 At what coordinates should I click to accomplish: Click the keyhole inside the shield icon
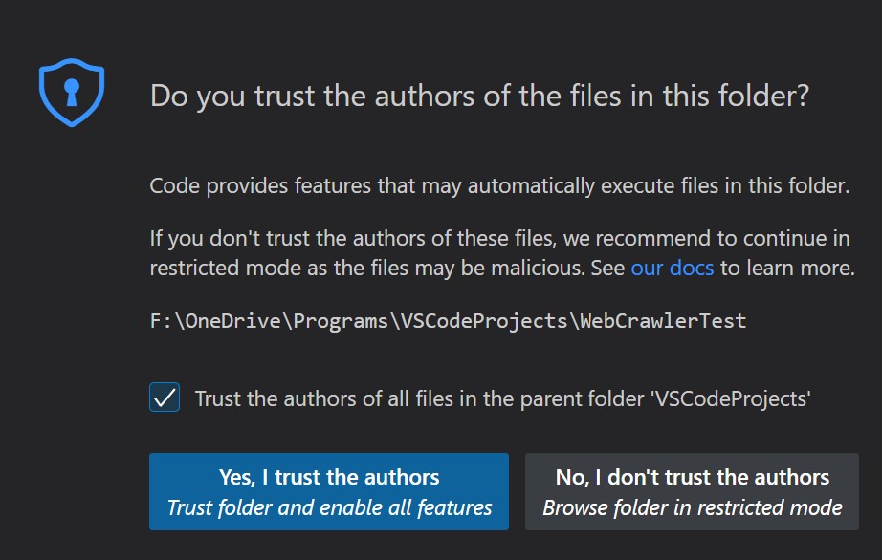tap(72, 92)
